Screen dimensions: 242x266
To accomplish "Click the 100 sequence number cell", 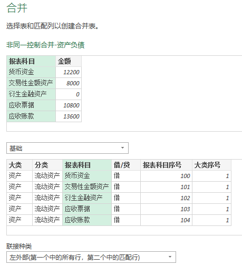I will 166,176.
